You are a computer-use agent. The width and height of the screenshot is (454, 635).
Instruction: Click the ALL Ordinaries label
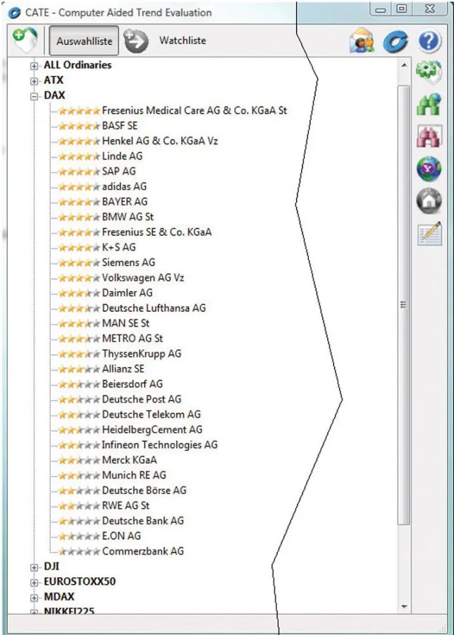pyautogui.click(x=78, y=65)
